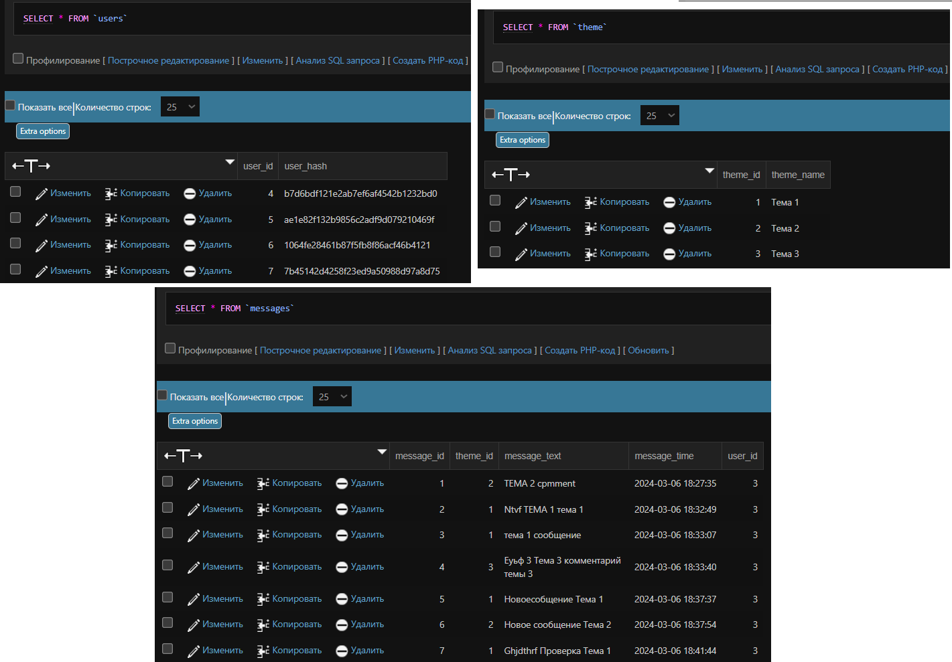Screen dimensions: 952x662
Task: Click the copy icon for user_id 4
Action: point(111,193)
